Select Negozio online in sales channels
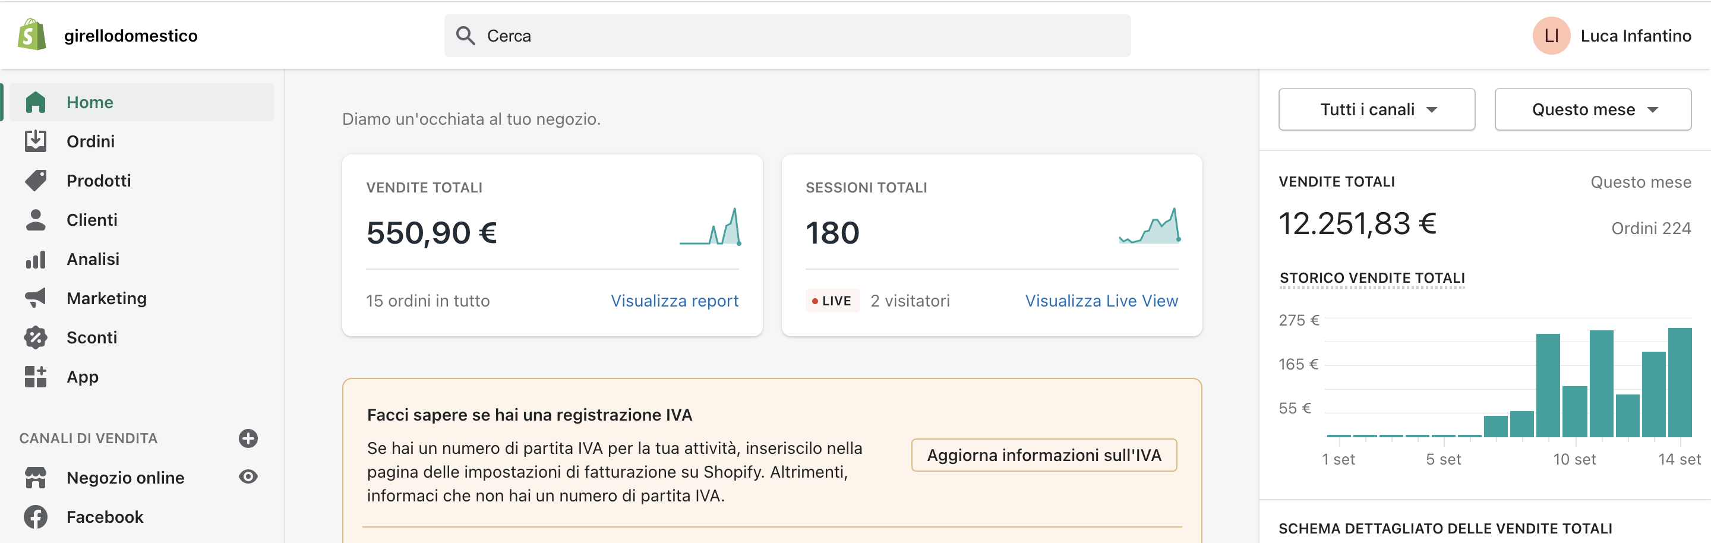 [125, 477]
